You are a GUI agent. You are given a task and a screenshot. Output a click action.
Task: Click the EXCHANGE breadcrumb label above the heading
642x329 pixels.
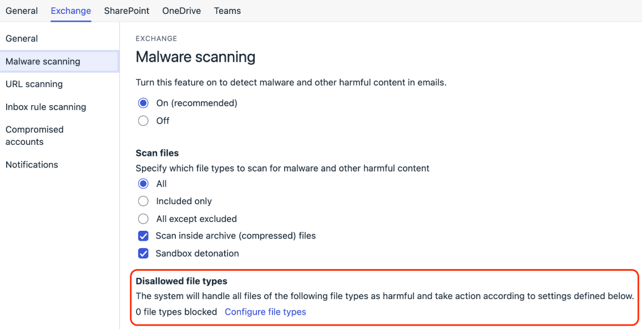click(156, 39)
